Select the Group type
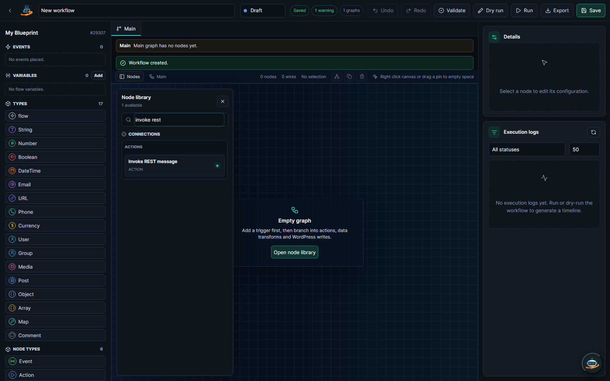 (x=55, y=253)
